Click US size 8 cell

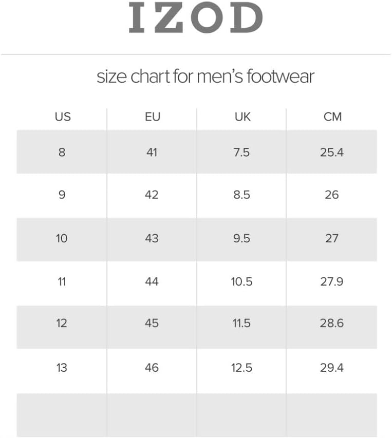tap(62, 152)
